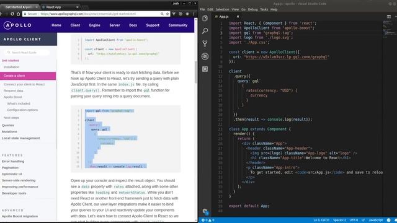Click Engine in Apollo navigation
397x223 pixels.
coord(94,25)
